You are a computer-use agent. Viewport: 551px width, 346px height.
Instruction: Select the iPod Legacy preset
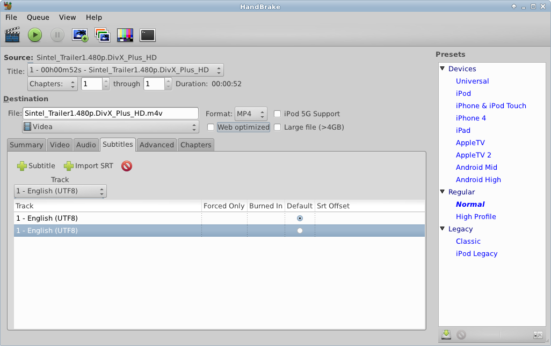[476, 253]
